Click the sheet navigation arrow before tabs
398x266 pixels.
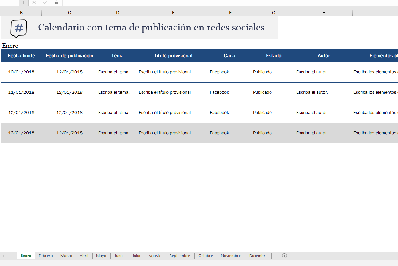click(x=4, y=256)
